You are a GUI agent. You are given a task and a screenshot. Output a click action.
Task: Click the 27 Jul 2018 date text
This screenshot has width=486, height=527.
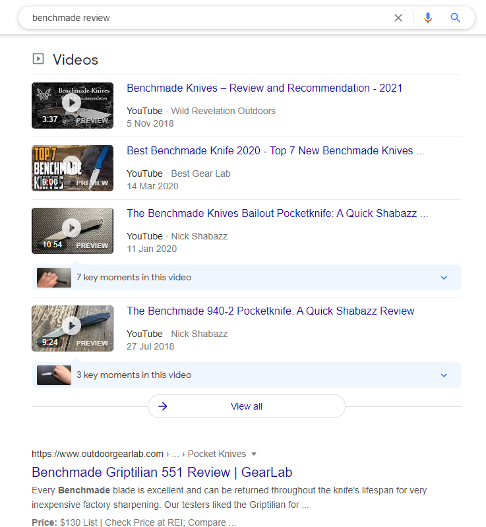(x=150, y=346)
